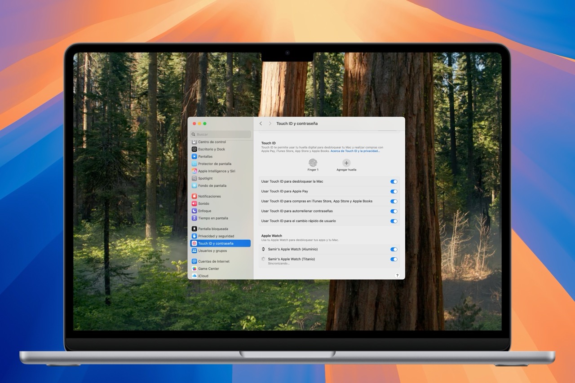The height and width of the screenshot is (383, 575).
Task: Click the Aluminio Apple Watch device icon
Action: click(263, 249)
